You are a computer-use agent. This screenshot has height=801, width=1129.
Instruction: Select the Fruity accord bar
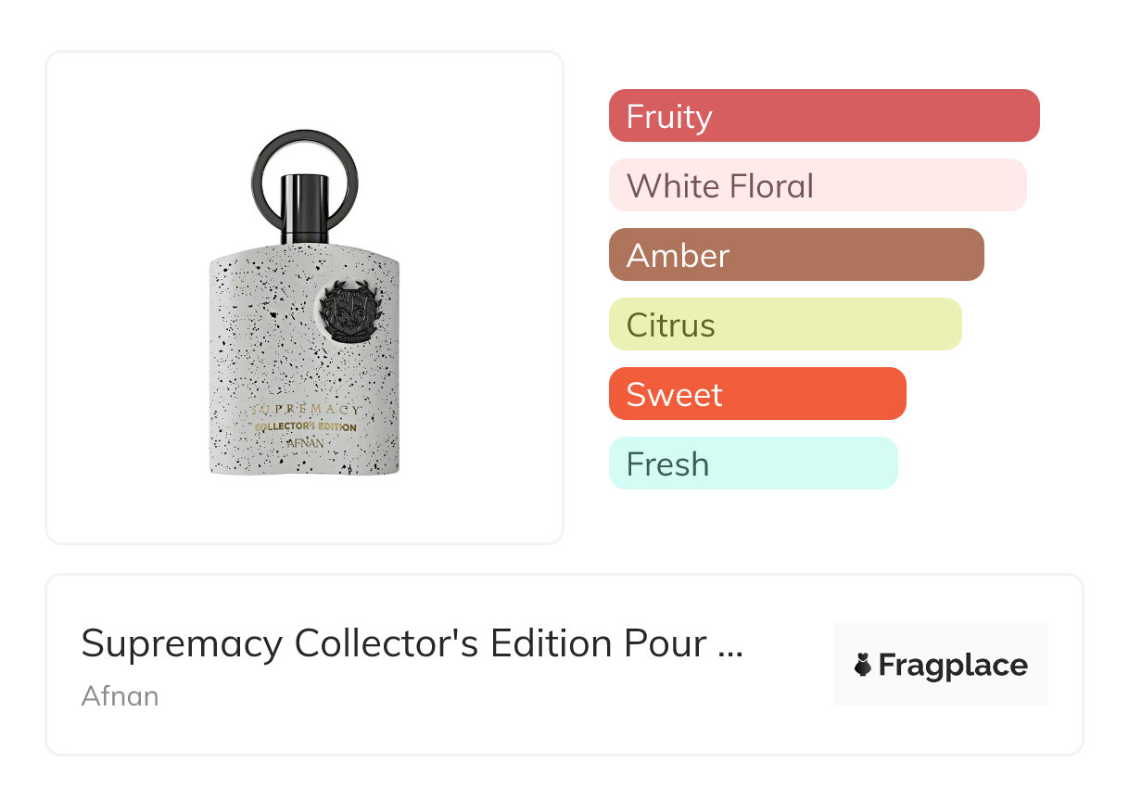(824, 116)
